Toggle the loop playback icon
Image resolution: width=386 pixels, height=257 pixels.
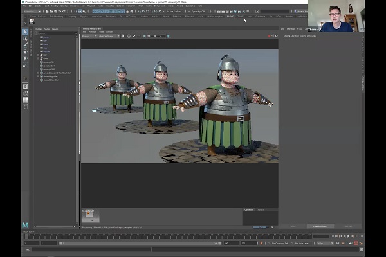click(338, 244)
